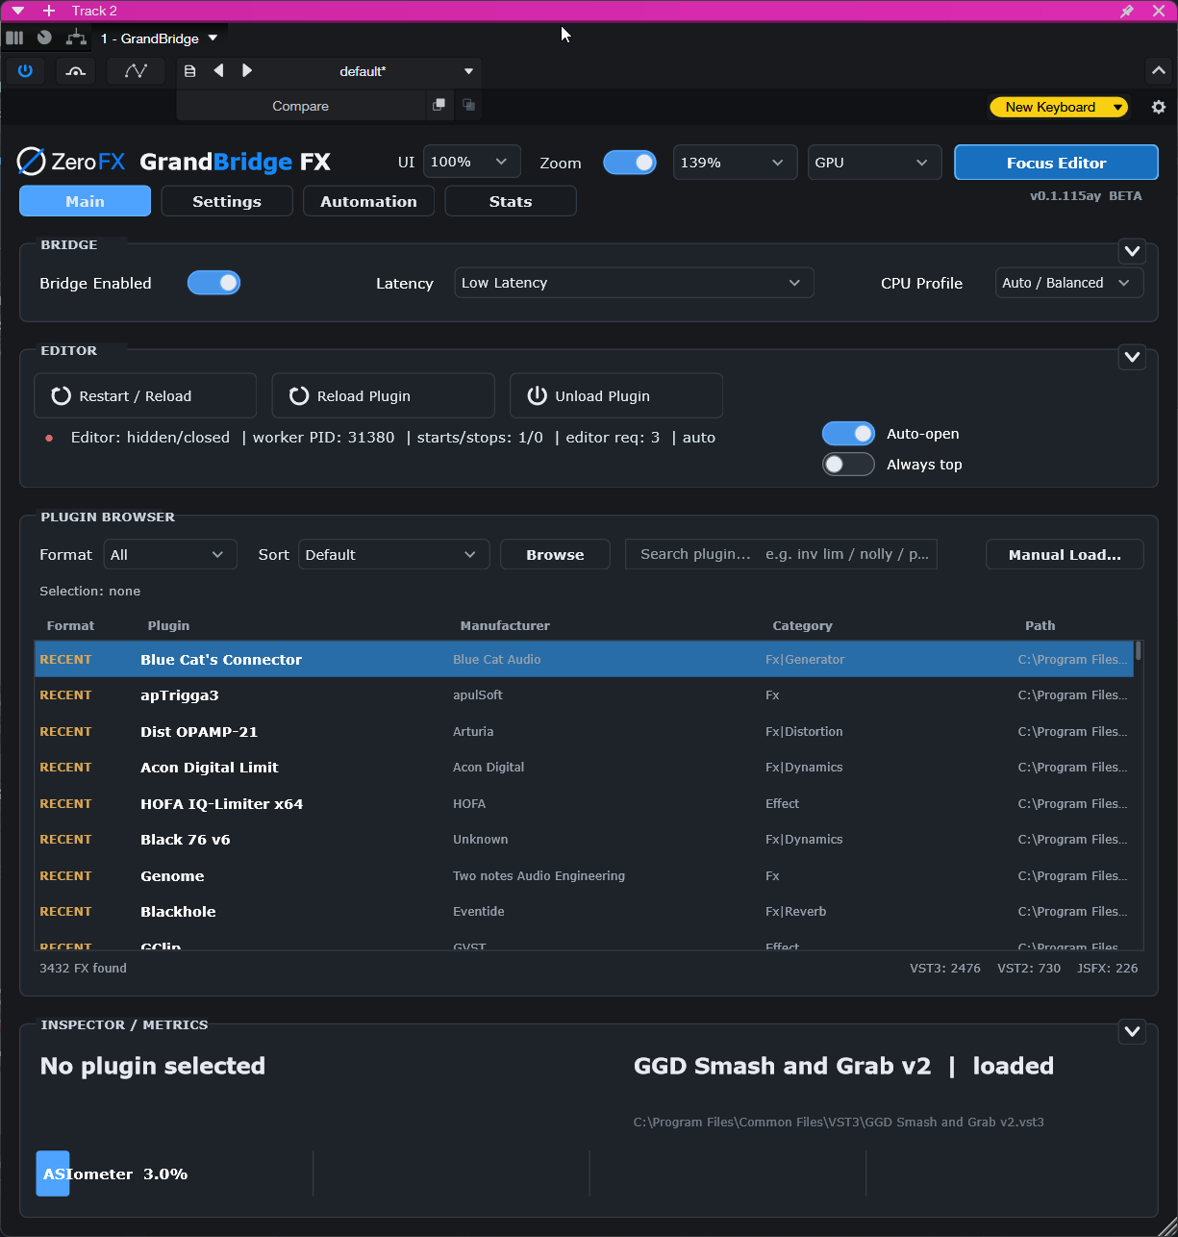The image size is (1178, 1237).
Task: Open the gear settings icon
Action: [1159, 107]
